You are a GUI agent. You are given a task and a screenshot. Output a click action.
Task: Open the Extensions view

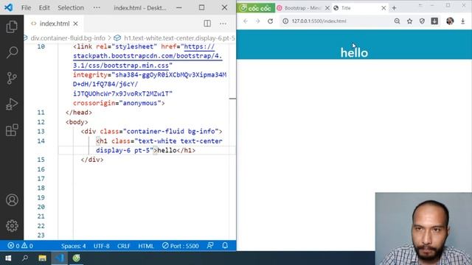[x=12, y=130]
